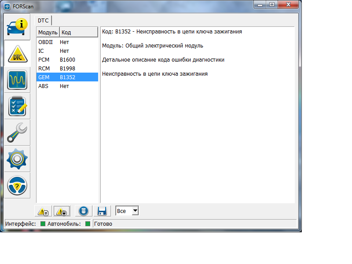Select the DTC warning triangle sidebar icon
The image size is (352, 264).
click(x=17, y=54)
